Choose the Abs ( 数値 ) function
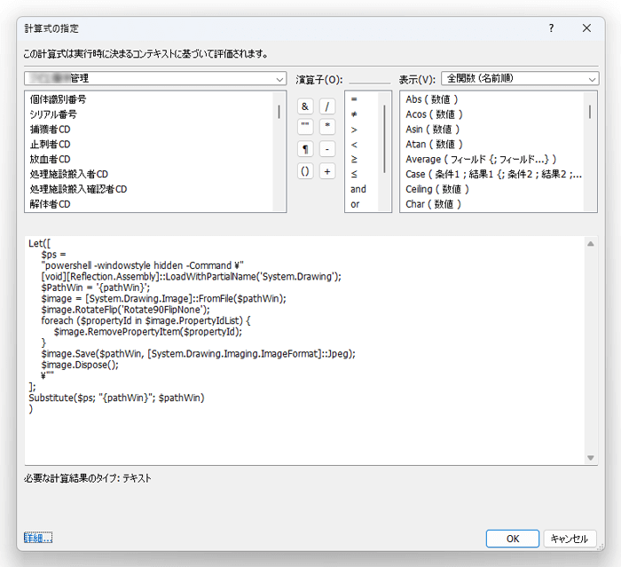The width and height of the screenshot is (621, 567). tap(432, 99)
